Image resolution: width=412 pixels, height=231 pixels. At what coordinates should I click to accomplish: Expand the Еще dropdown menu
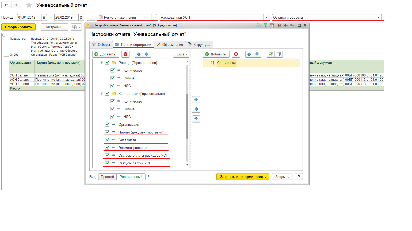(181, 54)
